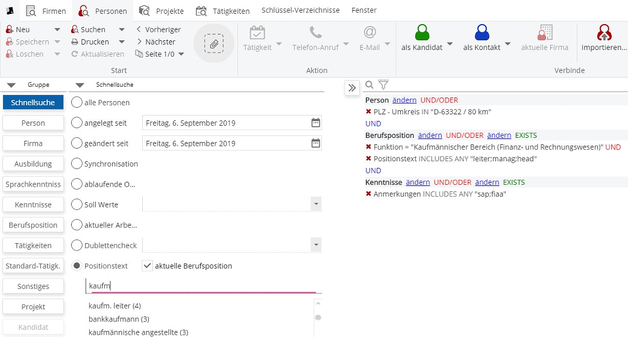The image size is (628, 337).
Task: Click the search magnifier above the criteria
Action: 369,85
